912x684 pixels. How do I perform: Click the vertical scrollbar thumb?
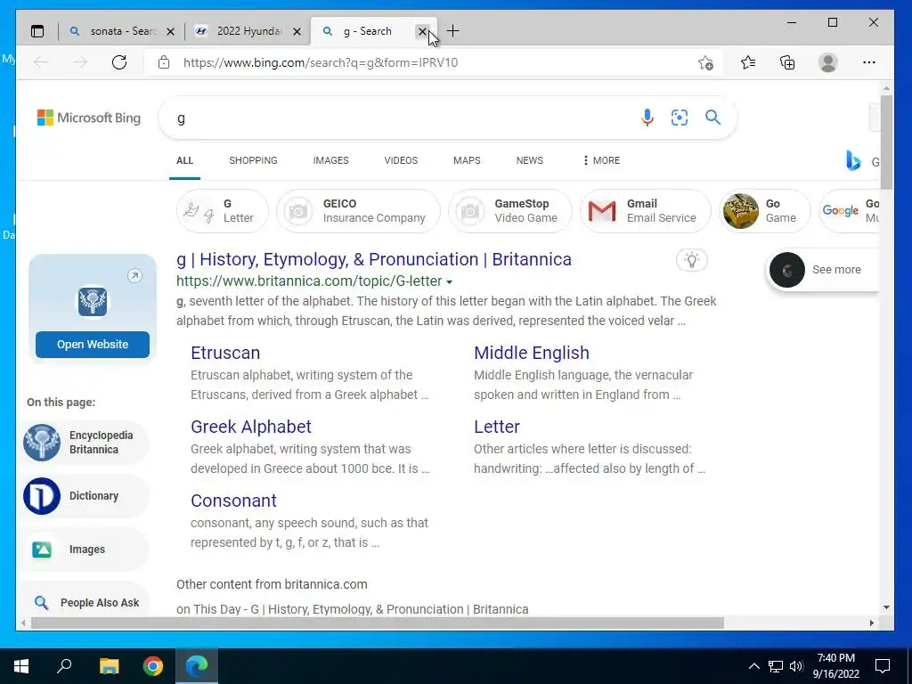886,142
